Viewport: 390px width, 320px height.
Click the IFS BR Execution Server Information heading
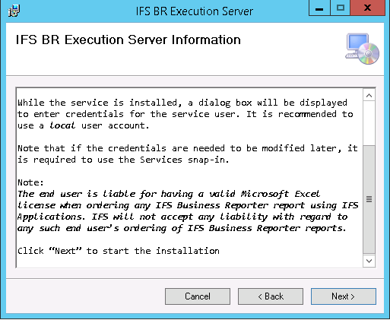click(x=128, y=40)
